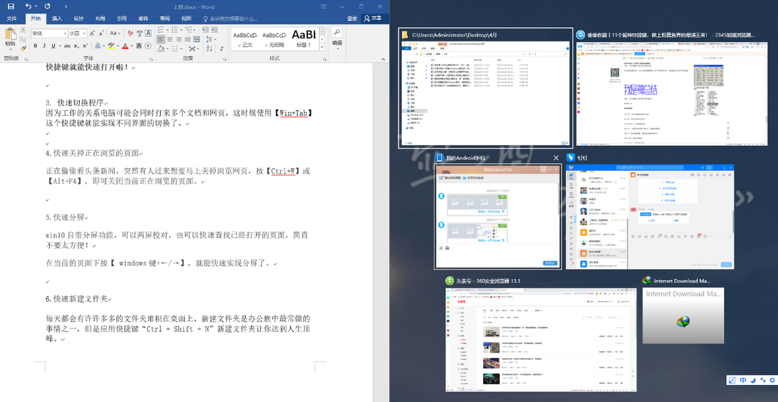778x402 pixels.
Task: Decrease paragraph indent
Action: point(206,30)
